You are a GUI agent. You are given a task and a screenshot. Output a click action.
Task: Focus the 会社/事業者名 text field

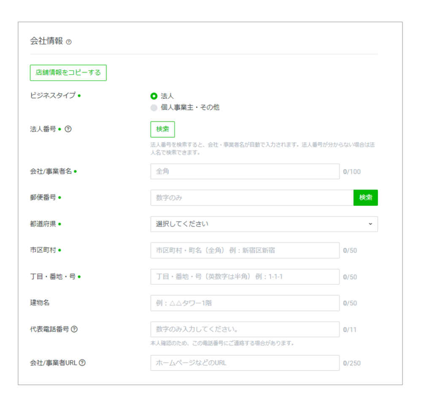pos(245,171)
